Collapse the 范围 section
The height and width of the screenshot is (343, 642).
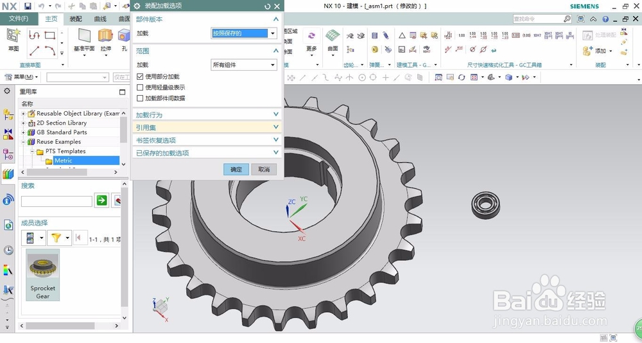275,51
